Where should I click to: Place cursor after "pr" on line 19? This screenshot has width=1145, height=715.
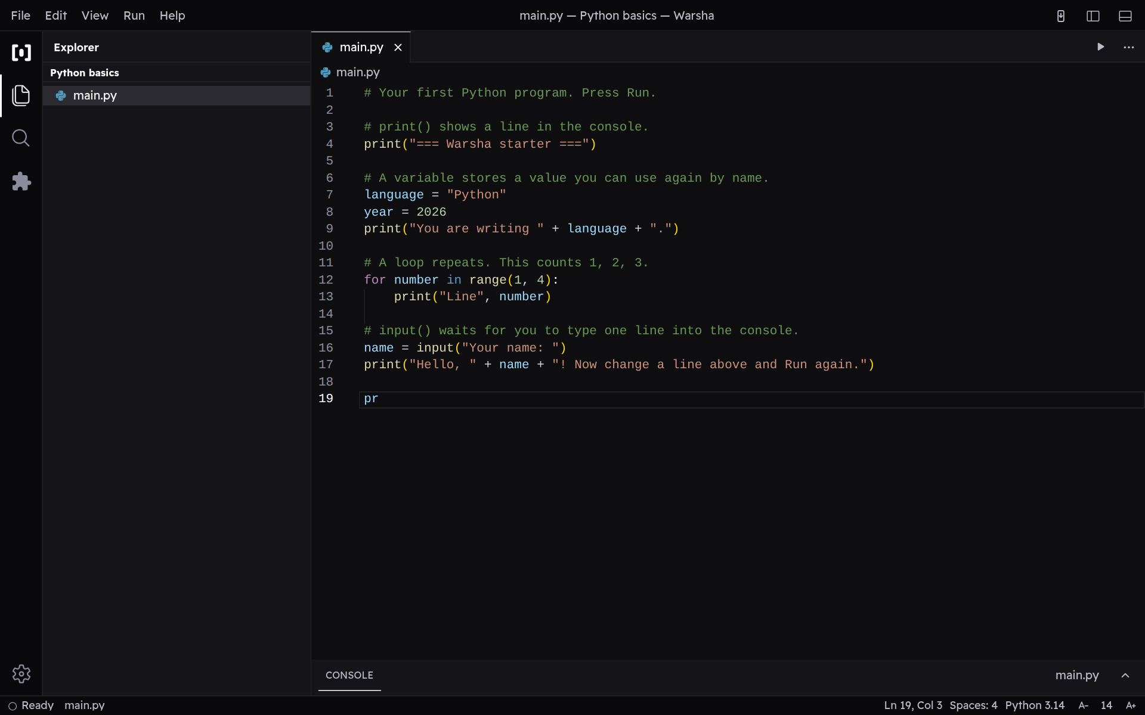(379, 399)
